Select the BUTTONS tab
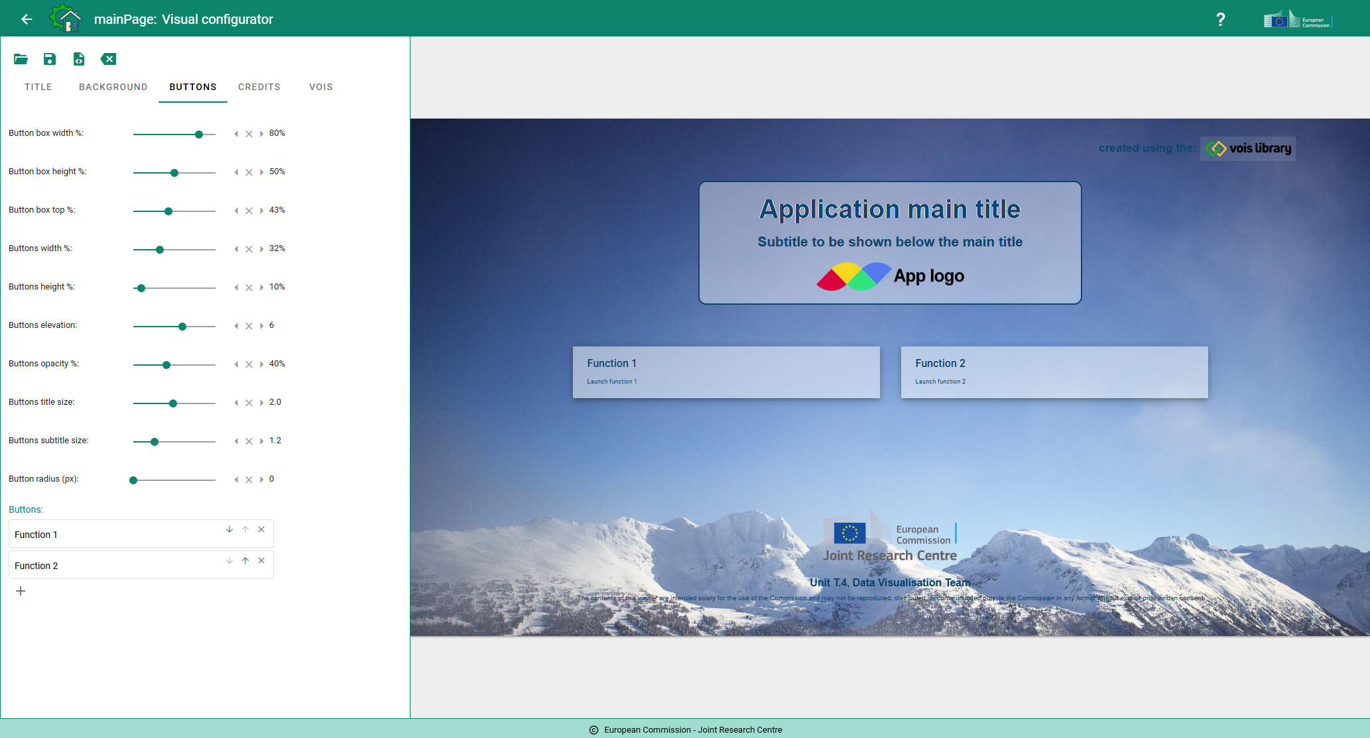This screenshot has height=738, width=1370. (x=193, y=87)
